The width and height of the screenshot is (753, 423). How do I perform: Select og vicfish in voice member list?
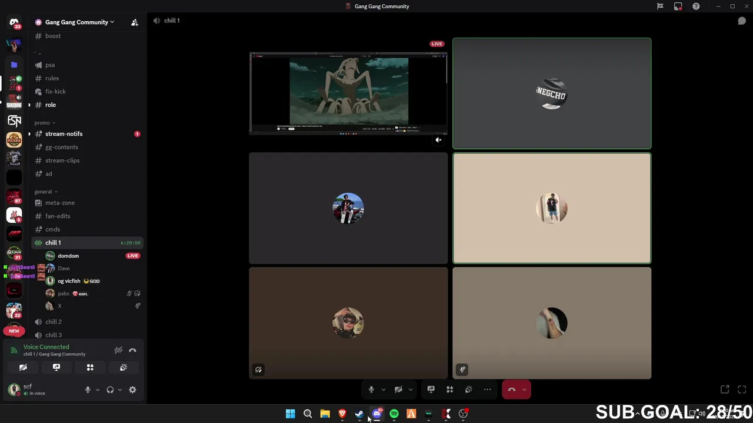point(92,281)
